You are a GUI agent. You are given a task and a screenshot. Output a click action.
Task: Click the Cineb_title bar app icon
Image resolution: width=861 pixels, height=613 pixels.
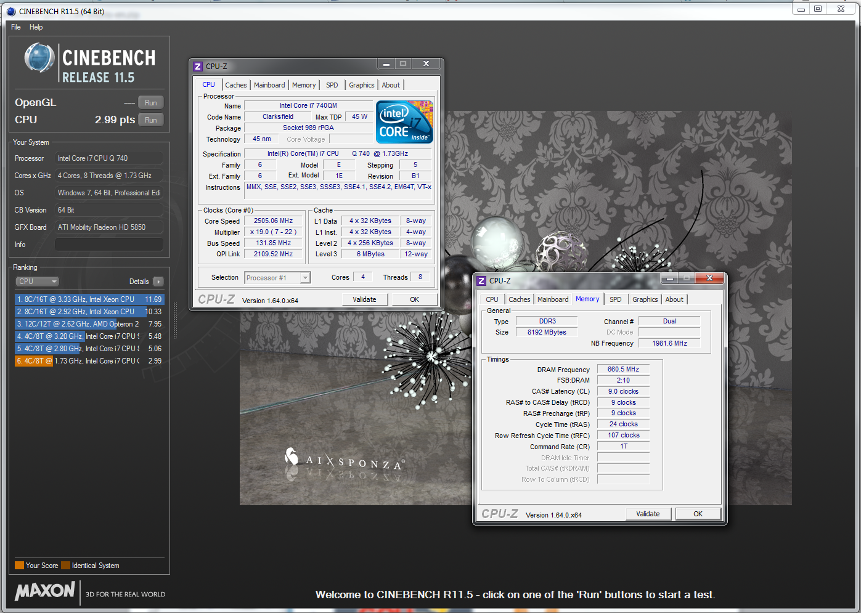click(11, 11)
